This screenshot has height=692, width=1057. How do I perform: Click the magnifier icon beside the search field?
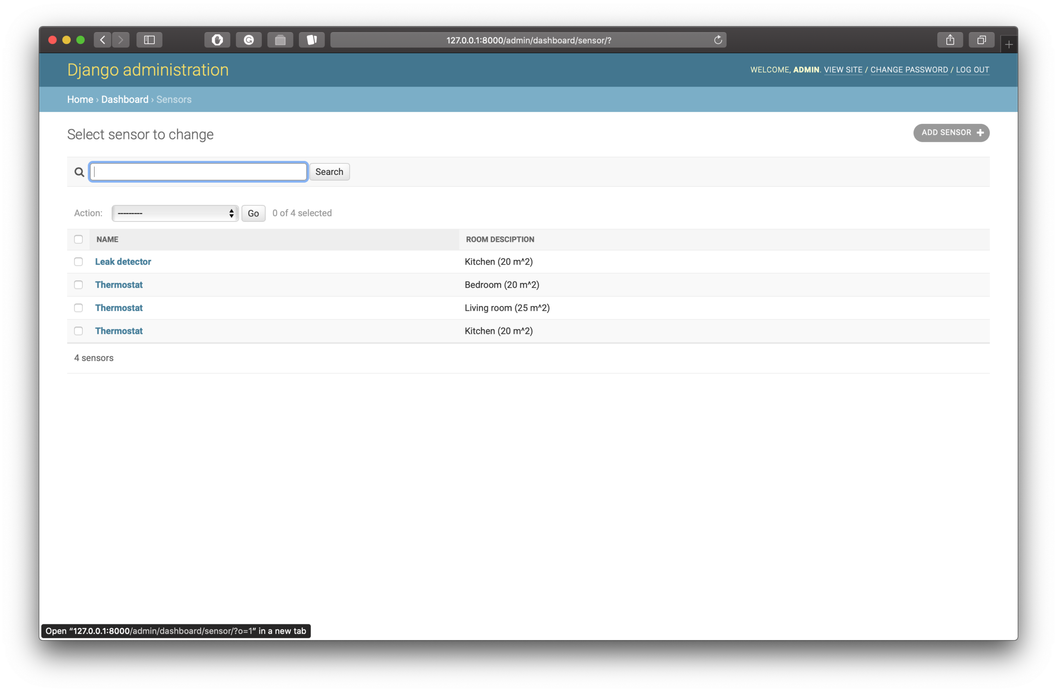point(79,172)
